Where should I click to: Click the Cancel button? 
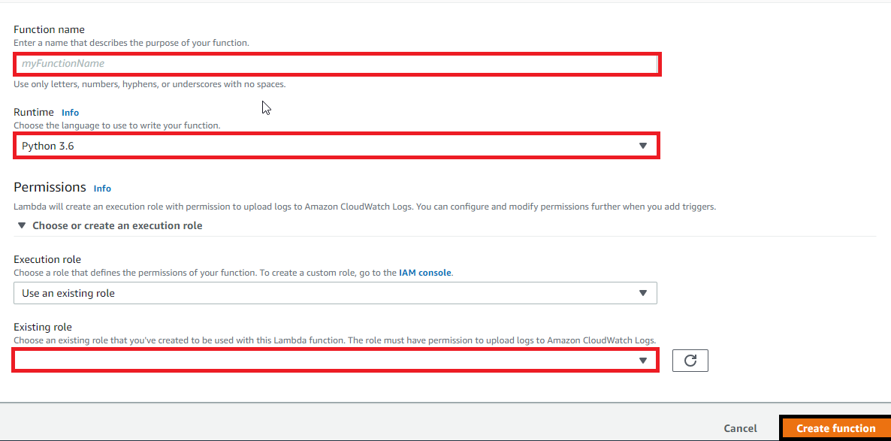[x=740, y=427]
